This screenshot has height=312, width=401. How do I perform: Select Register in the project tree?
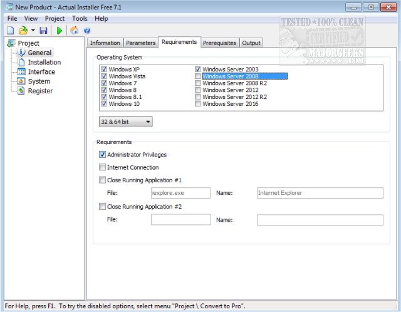pos(40,91)
